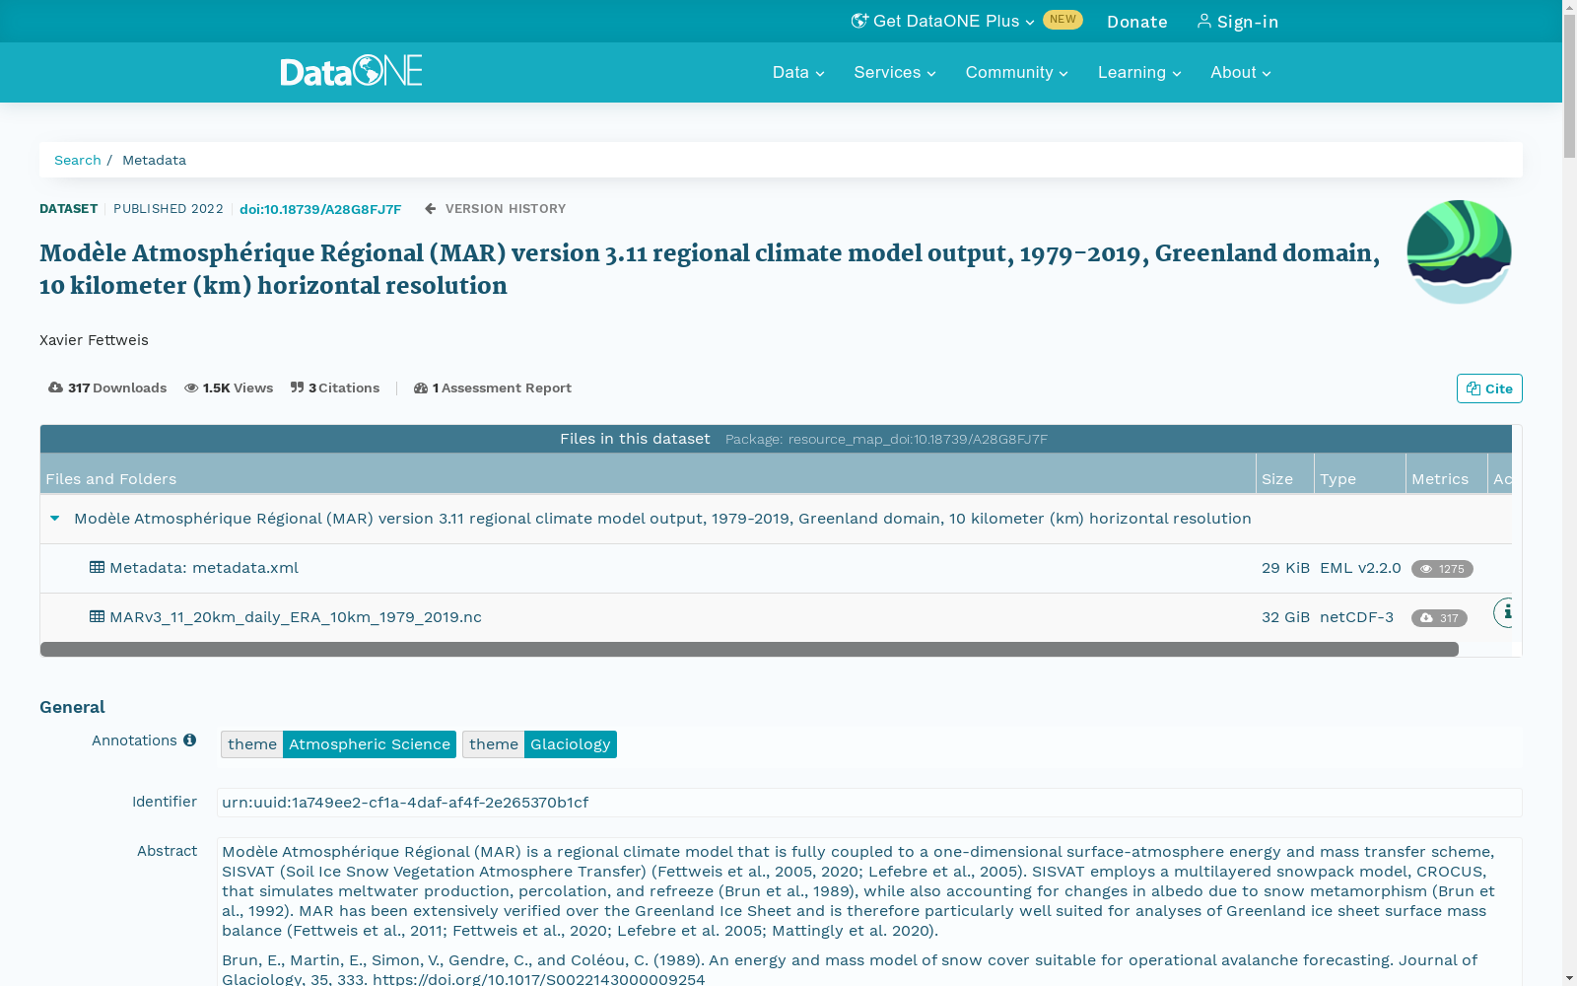Click the 317 Downloads metric
The image size is (1577, 986).
pos(107,387)
